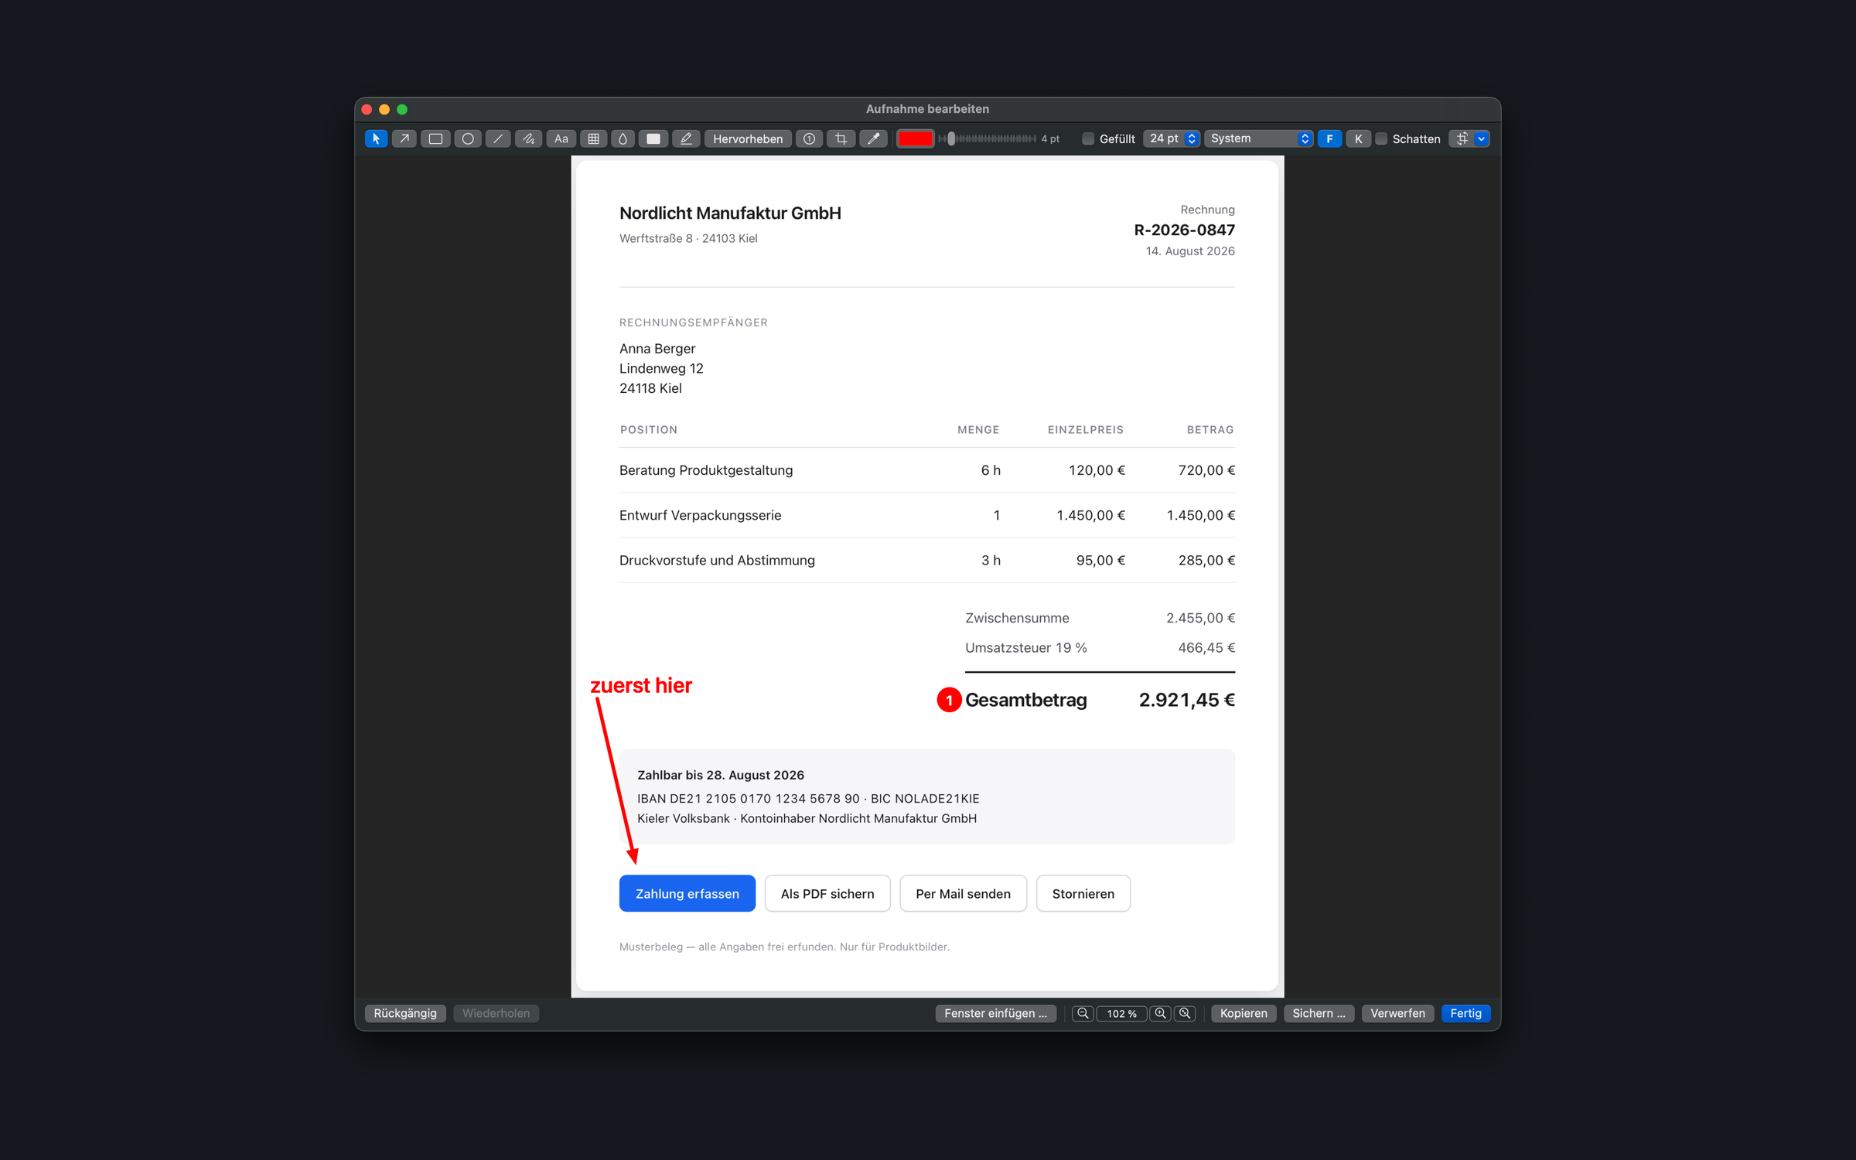This screenshot has height=1160, width=1856.
Task: Select the crop tool
Action: click(841, 139)
